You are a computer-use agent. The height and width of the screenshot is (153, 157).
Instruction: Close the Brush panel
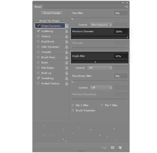click(x=127, y=3)
